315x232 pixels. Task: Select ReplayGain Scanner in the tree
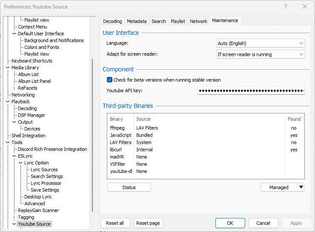click(38, 210)
